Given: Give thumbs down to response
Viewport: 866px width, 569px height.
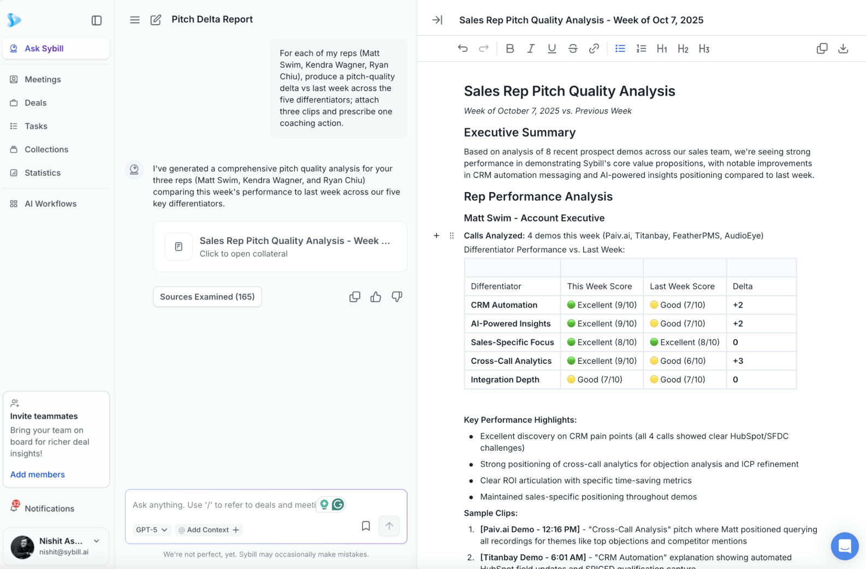Looking at the screenshot, I should pos(397,297).
